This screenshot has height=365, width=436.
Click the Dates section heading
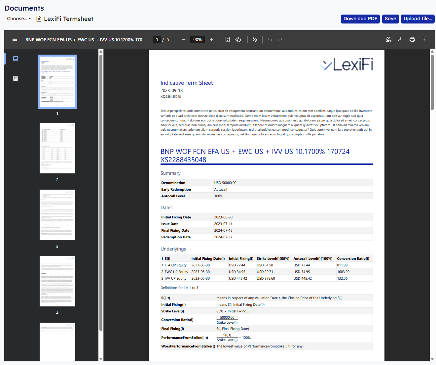166,207
